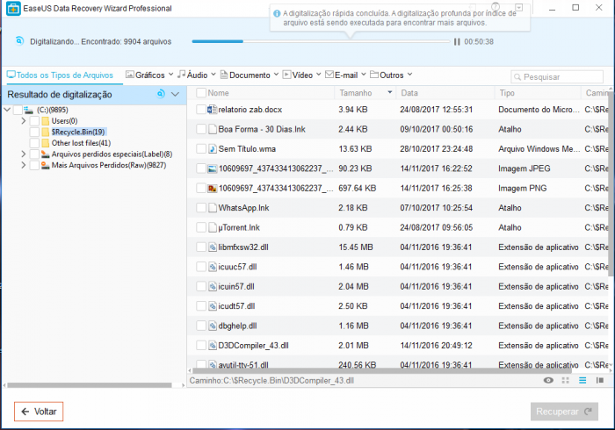Check the box for relatorio zab.docx
Screen dimensions: 615x430
point(201,110)
